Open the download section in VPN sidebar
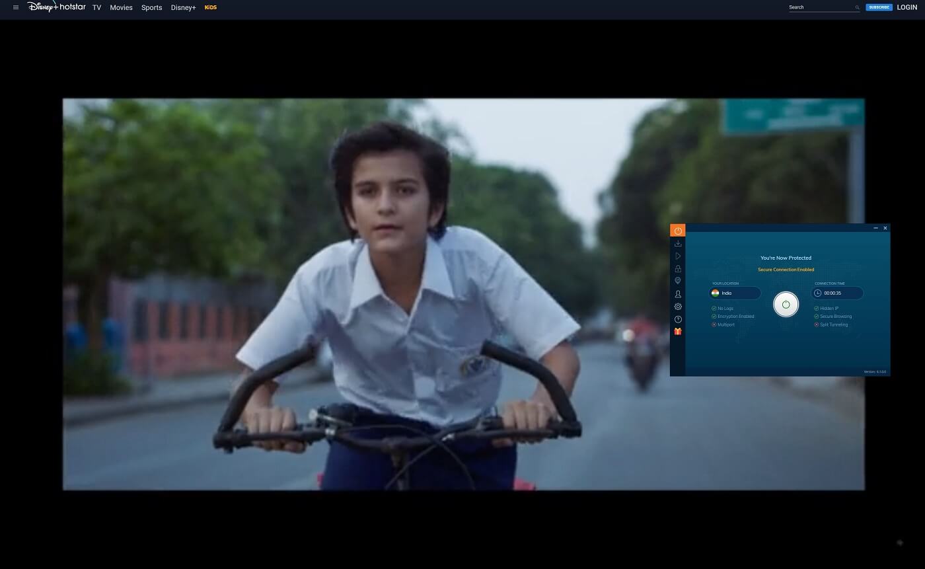925x569 pixels. pyautogui.click(x=678, y=243)
